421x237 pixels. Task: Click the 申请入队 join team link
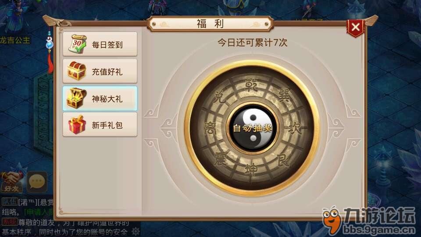tap(39, 212)
